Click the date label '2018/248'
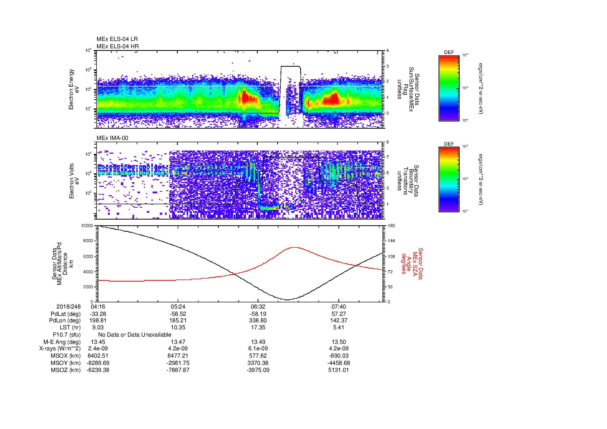 tap(69, 307)
